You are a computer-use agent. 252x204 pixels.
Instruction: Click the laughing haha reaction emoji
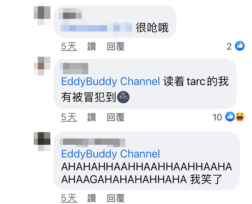tap(240, 116)
